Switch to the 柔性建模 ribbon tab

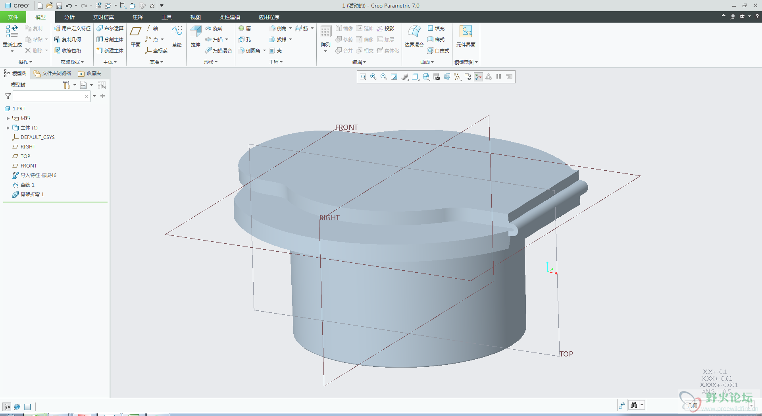pyautogui.click(x=230, y=17)
